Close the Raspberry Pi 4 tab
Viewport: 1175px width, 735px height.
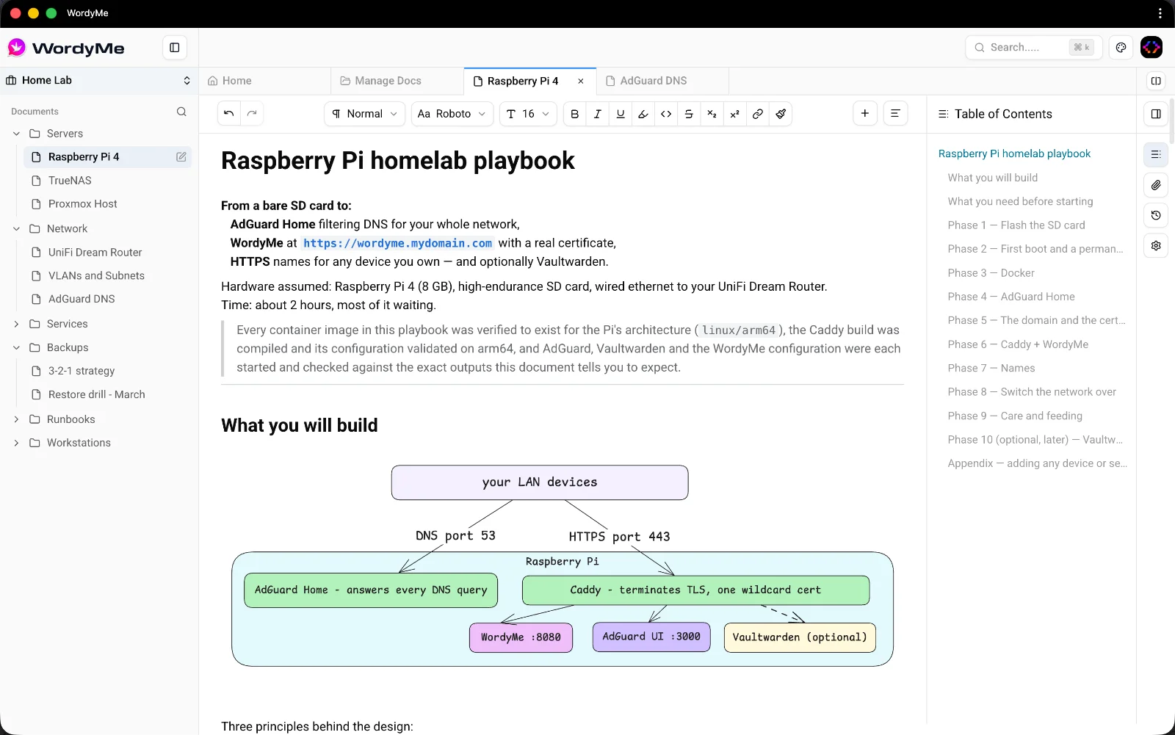coord(581,82)
